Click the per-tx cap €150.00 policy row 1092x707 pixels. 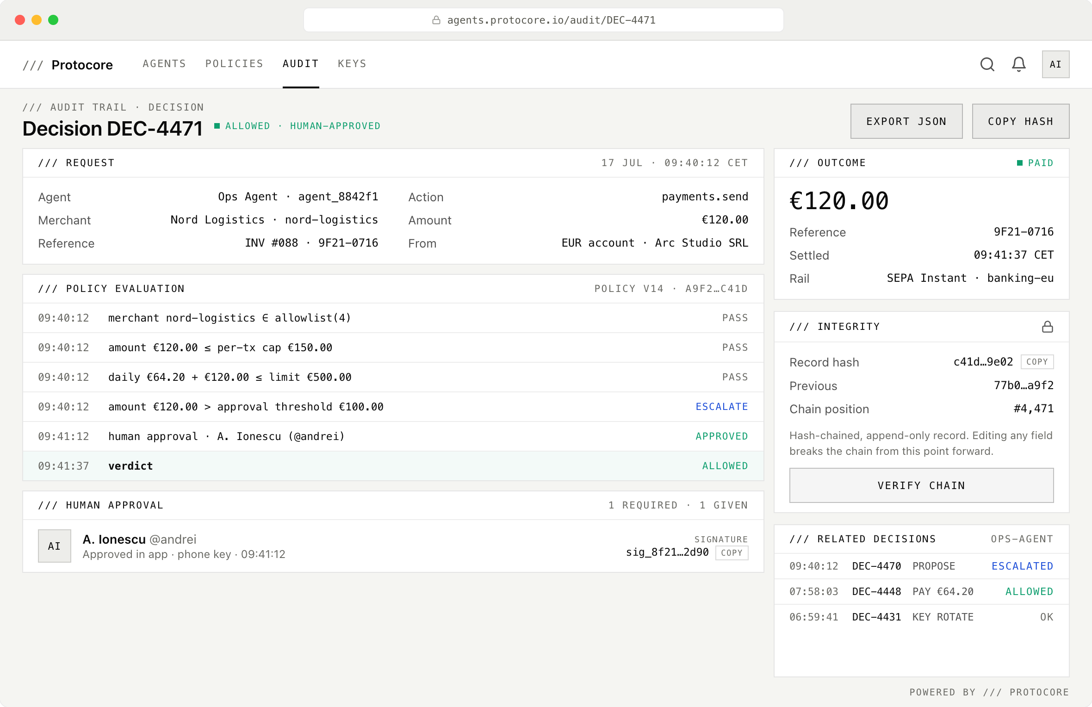pyautogui.click(x=393, y=347)
